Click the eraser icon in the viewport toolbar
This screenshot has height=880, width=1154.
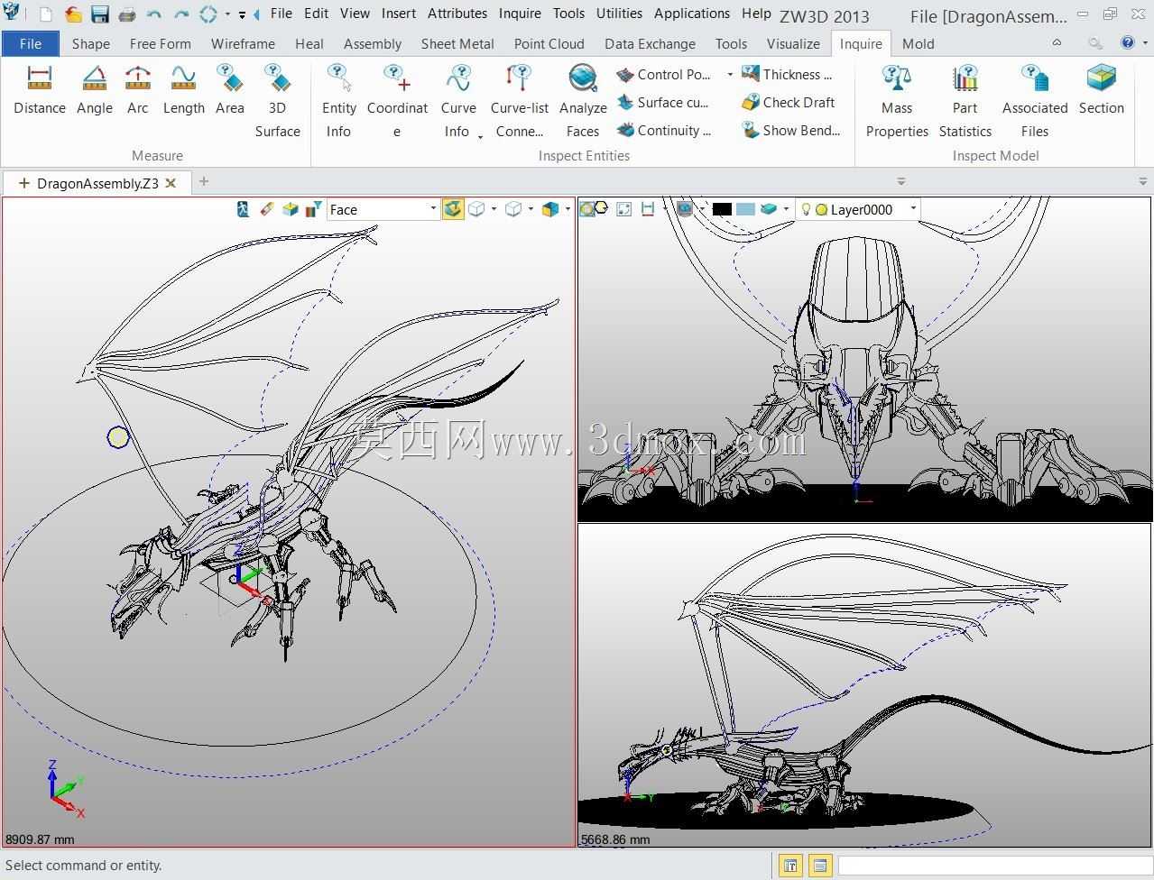266,209
